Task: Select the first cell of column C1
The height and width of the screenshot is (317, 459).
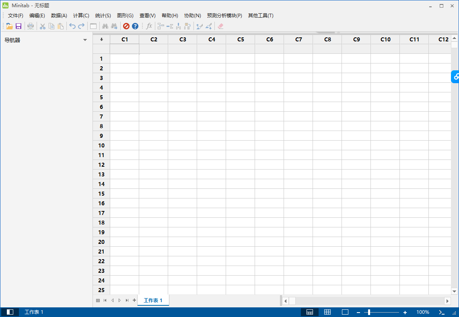Action: pyautogui.click(x=124, y=59)
